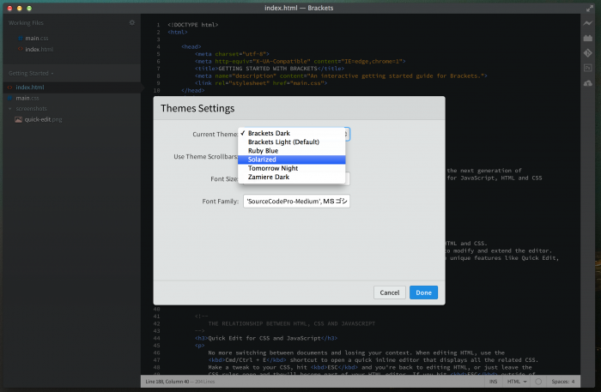Open the Ps Extract icon
The width and height of the screenshot is (601, 392).
tap(587, 68)
